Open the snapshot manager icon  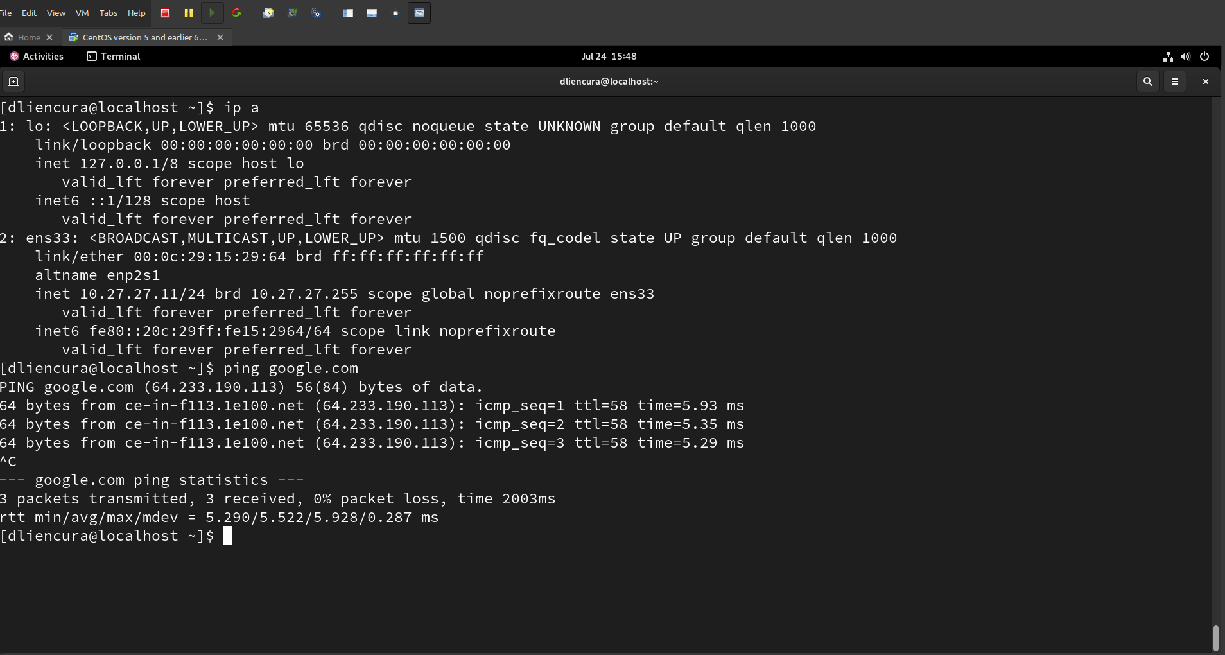(x=316, y=13)
